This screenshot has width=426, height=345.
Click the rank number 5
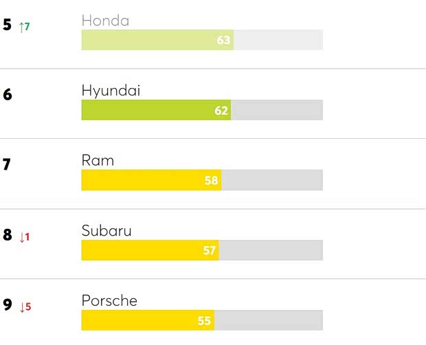coord(8,25)
